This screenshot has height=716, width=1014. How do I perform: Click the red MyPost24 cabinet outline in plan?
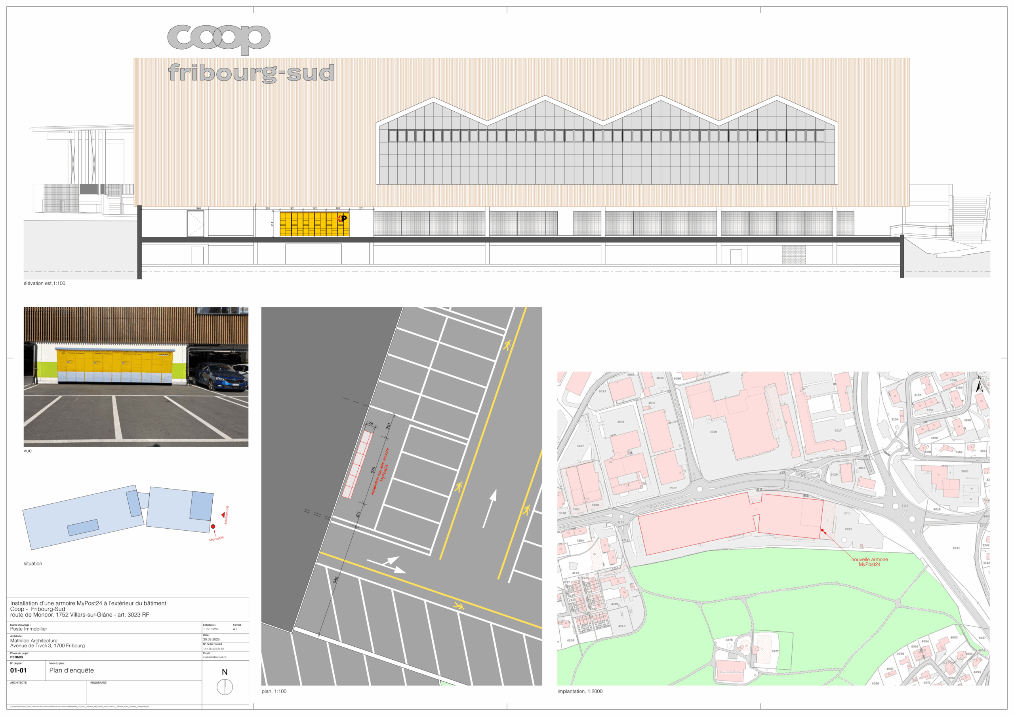coord(357,465)
